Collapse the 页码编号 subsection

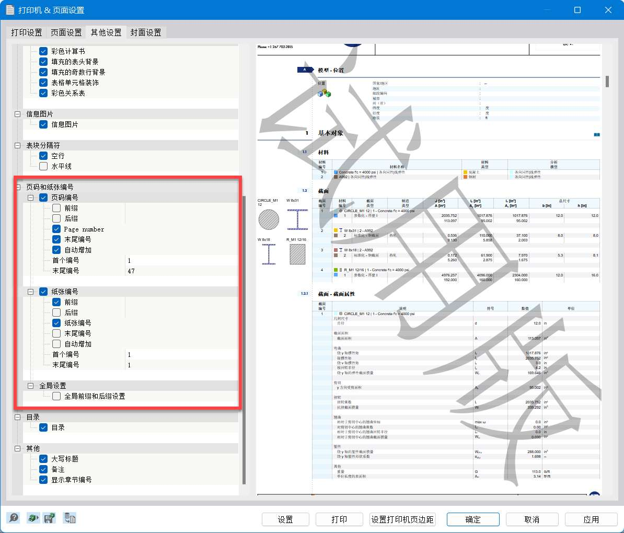click(30, 198)
